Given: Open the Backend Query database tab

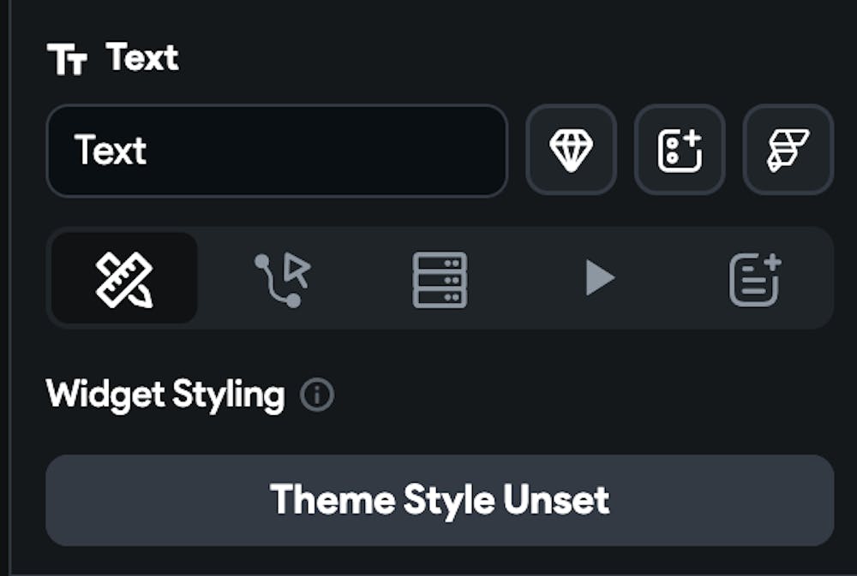Looking at the screenshot, I should pyautogui.click(x=440, y=278).
